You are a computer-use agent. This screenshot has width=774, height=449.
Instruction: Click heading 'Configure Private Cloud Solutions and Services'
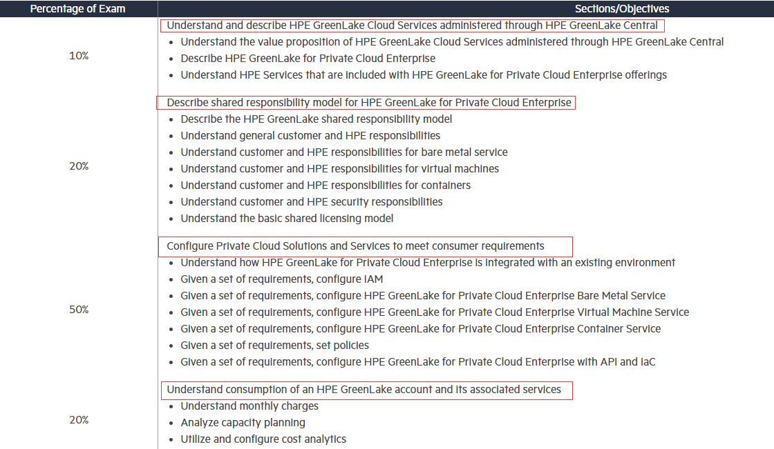coord(355,246)
